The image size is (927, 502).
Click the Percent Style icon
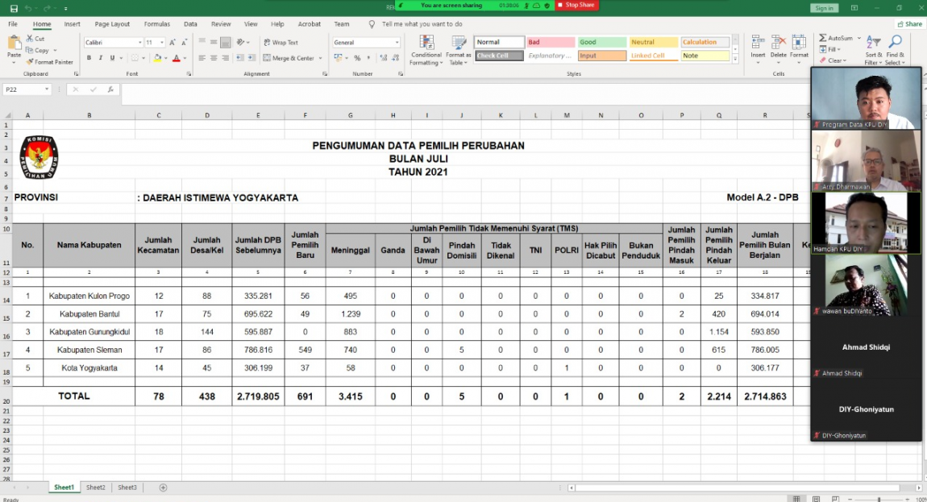[x=357, y=58]
